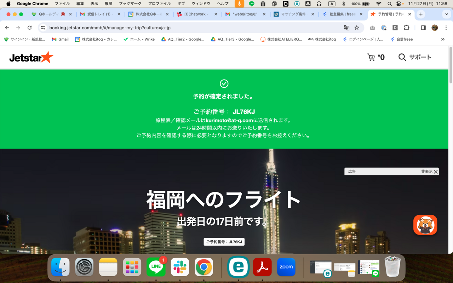Screen dimensions: 453x283
Task: Open Slack from the Dock
Action: click(x=180, y=267)
